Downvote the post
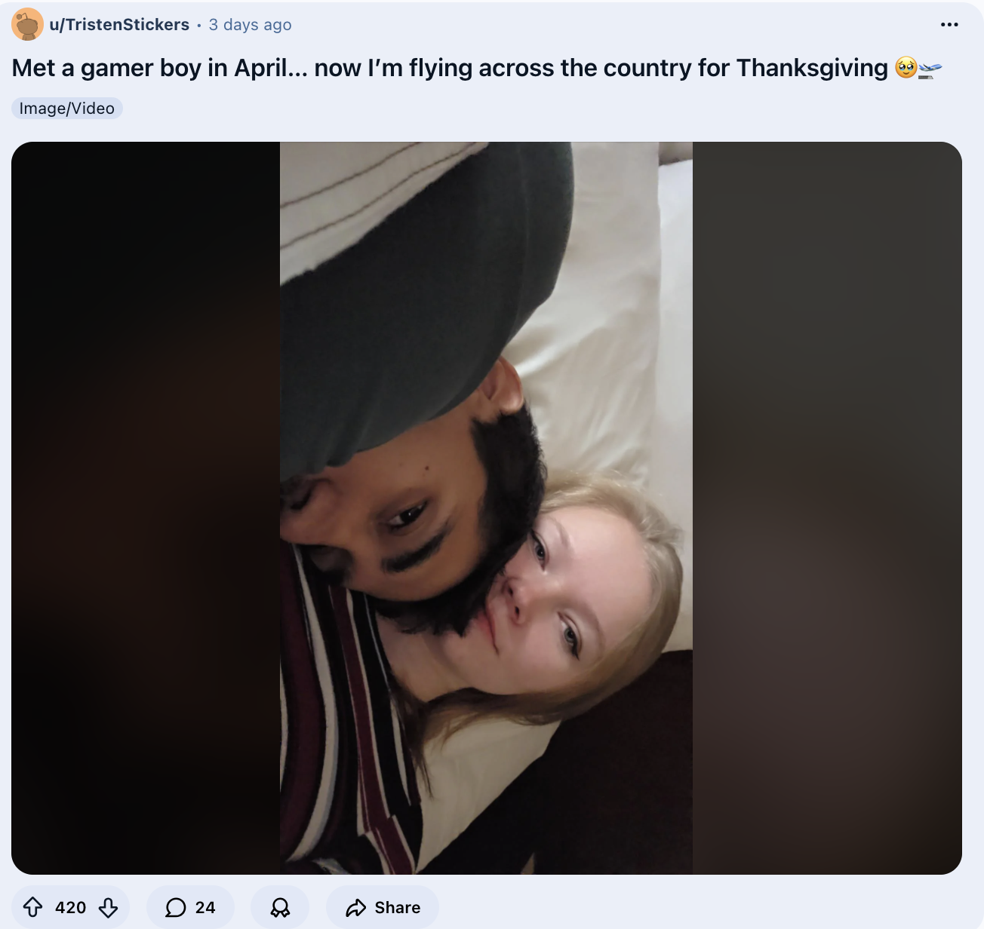Viewport: 984px width, 929px height. coord(109,907)
